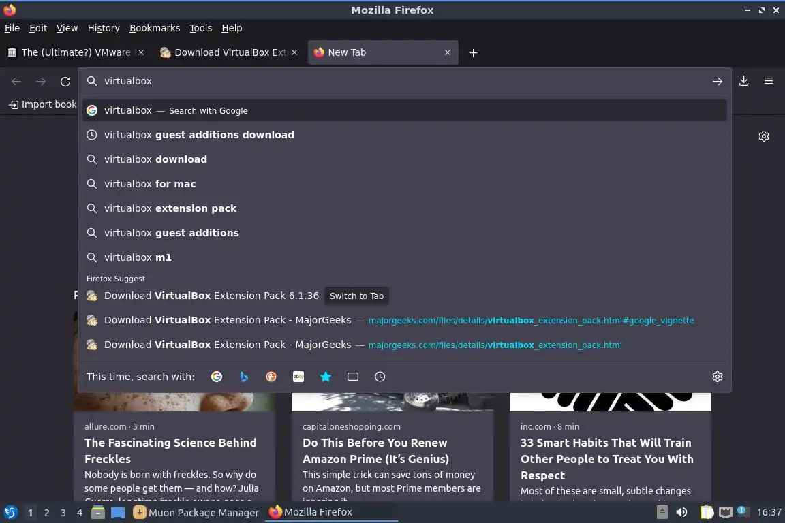The height and width of the screenshot is (523, 785).
Task: Switch to workspace 4 in taskbar
Action: pos(80,513)
